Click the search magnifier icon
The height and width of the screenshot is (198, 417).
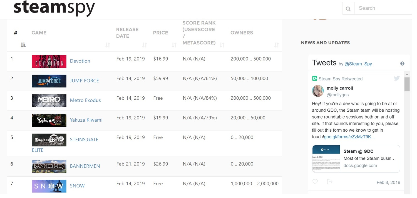[x=348, y=9]
